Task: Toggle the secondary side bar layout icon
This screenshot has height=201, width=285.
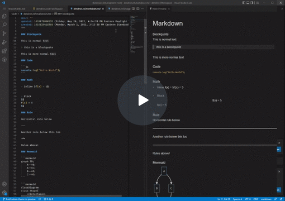Action: [252, 3]
